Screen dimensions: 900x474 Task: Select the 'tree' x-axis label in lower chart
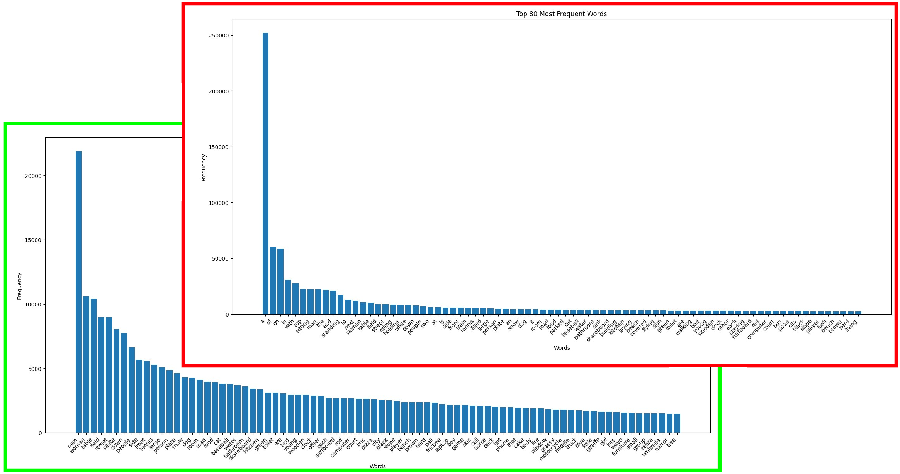(x=671, y=442)
